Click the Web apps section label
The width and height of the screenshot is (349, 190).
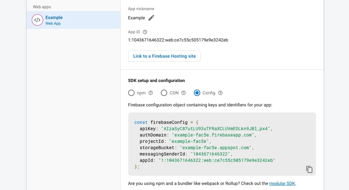click(x=42, y=7)
